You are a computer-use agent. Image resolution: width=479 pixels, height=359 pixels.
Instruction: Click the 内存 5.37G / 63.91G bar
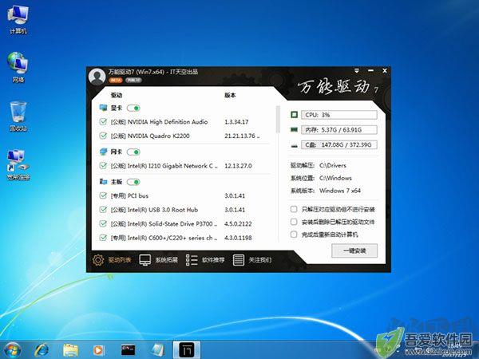click(x=339, y=130)
